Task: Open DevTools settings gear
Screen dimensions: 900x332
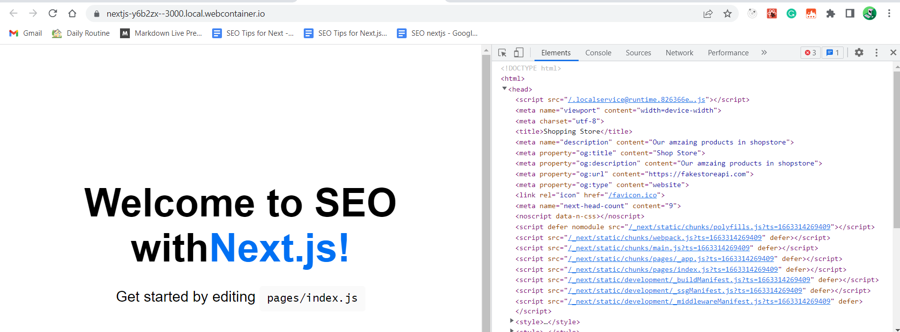Action: point(859,52)
